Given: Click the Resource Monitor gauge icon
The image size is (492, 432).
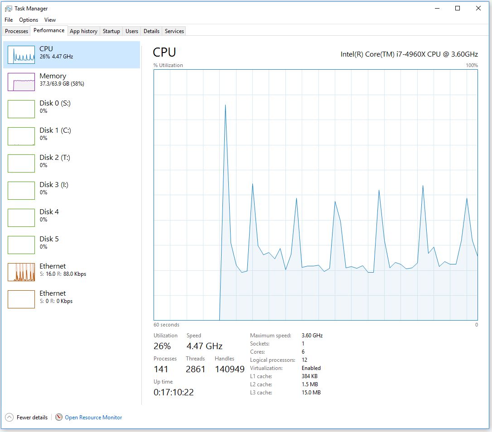Looking at the screenshot, I should [59, 417].
